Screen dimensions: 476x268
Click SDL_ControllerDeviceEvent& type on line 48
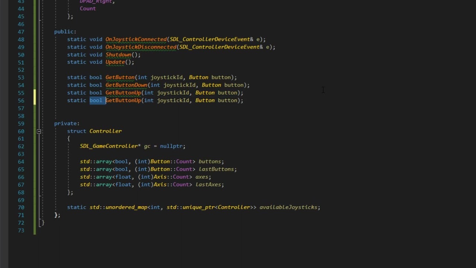click(212, 39)
